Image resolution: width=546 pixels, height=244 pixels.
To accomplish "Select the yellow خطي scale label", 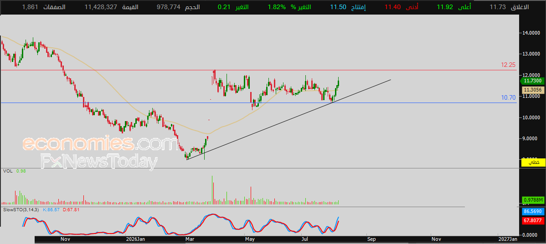I will 533,163.
